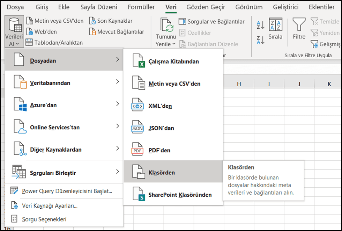
Task: Select column H header
Action: click(x=239, y=84)
